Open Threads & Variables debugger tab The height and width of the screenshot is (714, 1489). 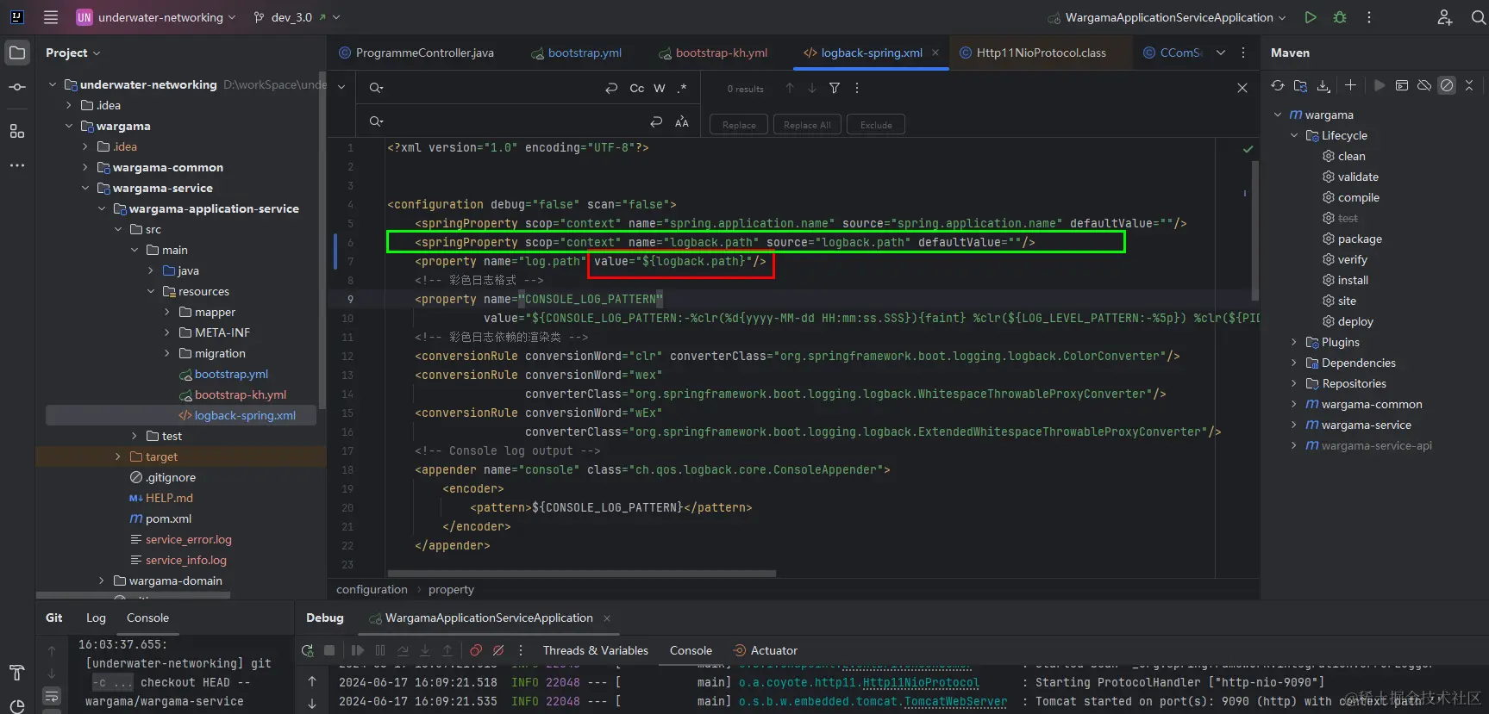(595, 650)
